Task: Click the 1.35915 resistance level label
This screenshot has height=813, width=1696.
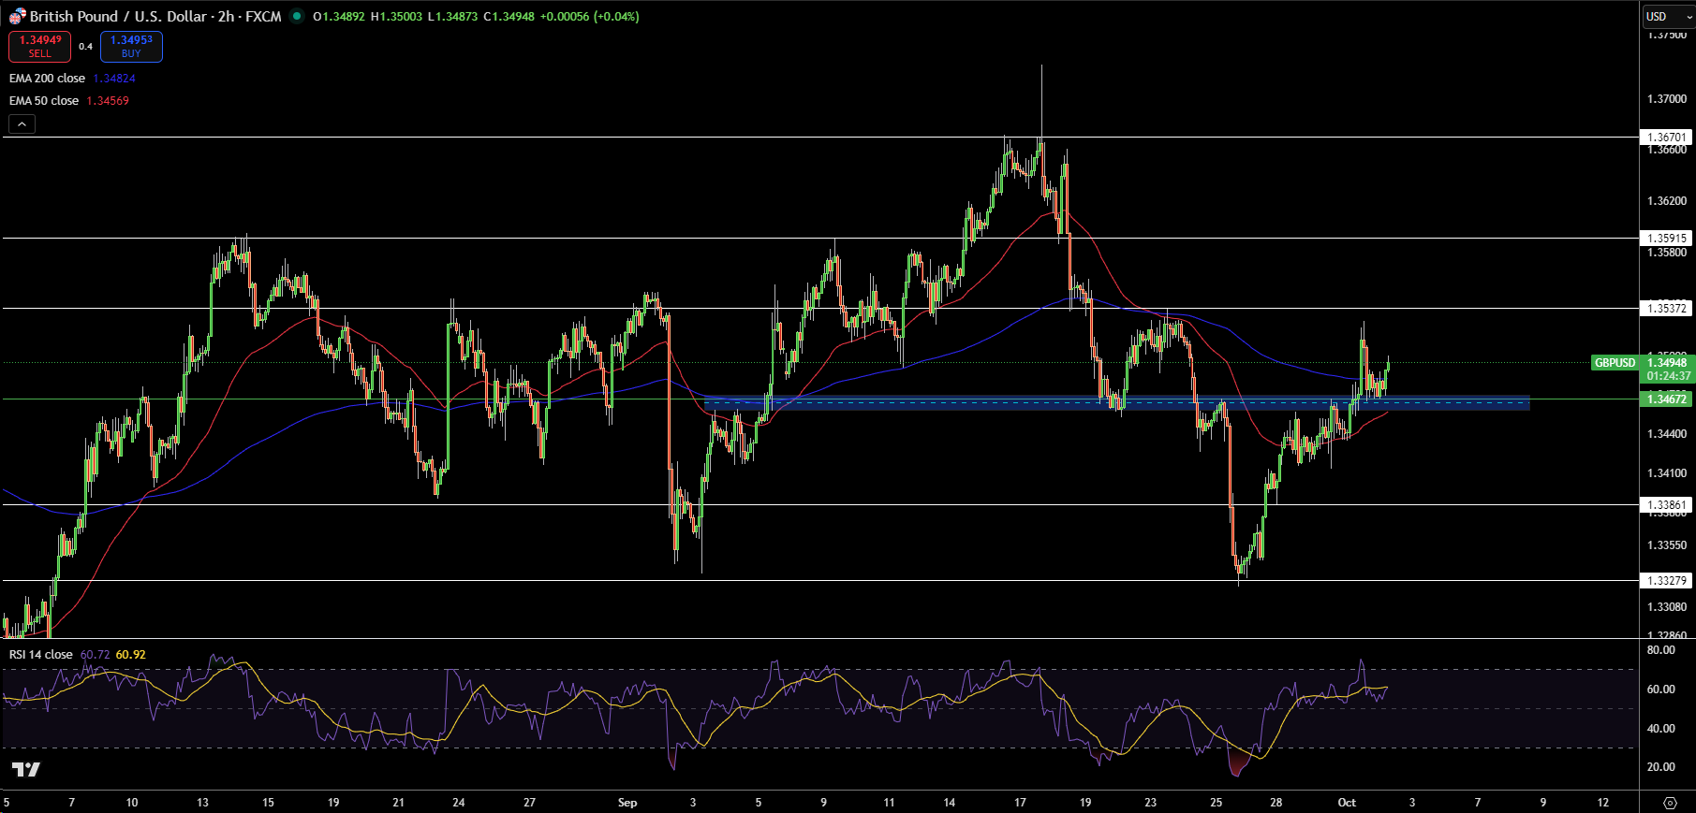Action: [x=1666, y=239]
